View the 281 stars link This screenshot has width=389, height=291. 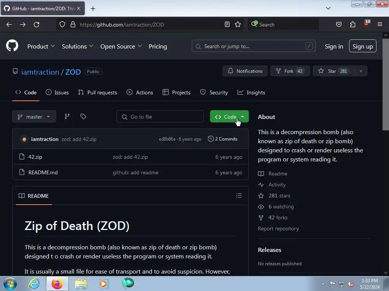click(274, 196)
